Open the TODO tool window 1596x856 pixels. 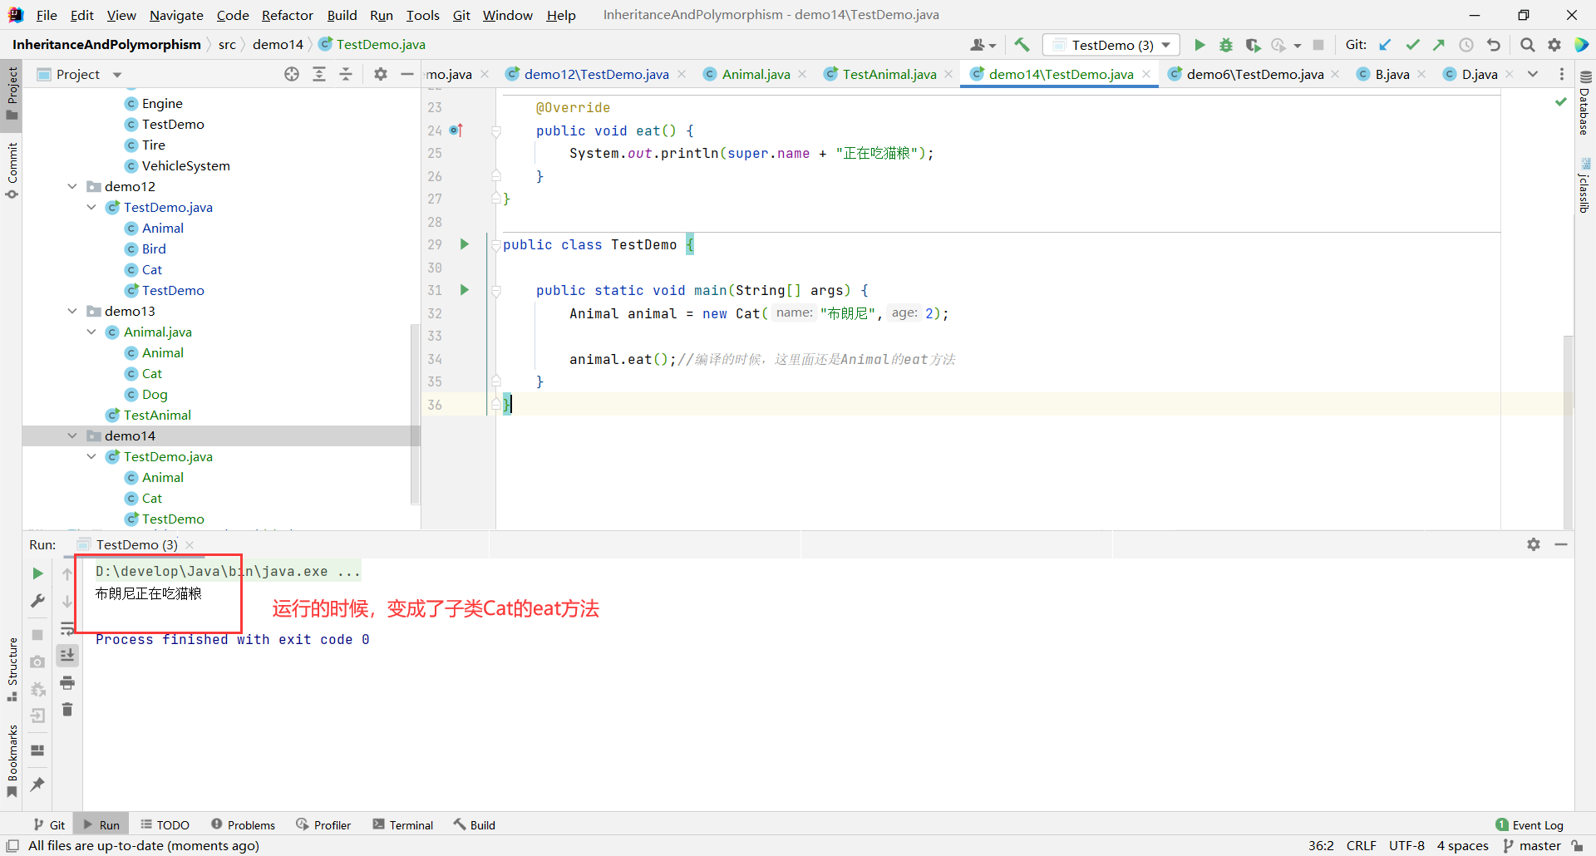(x=165, y=824)
